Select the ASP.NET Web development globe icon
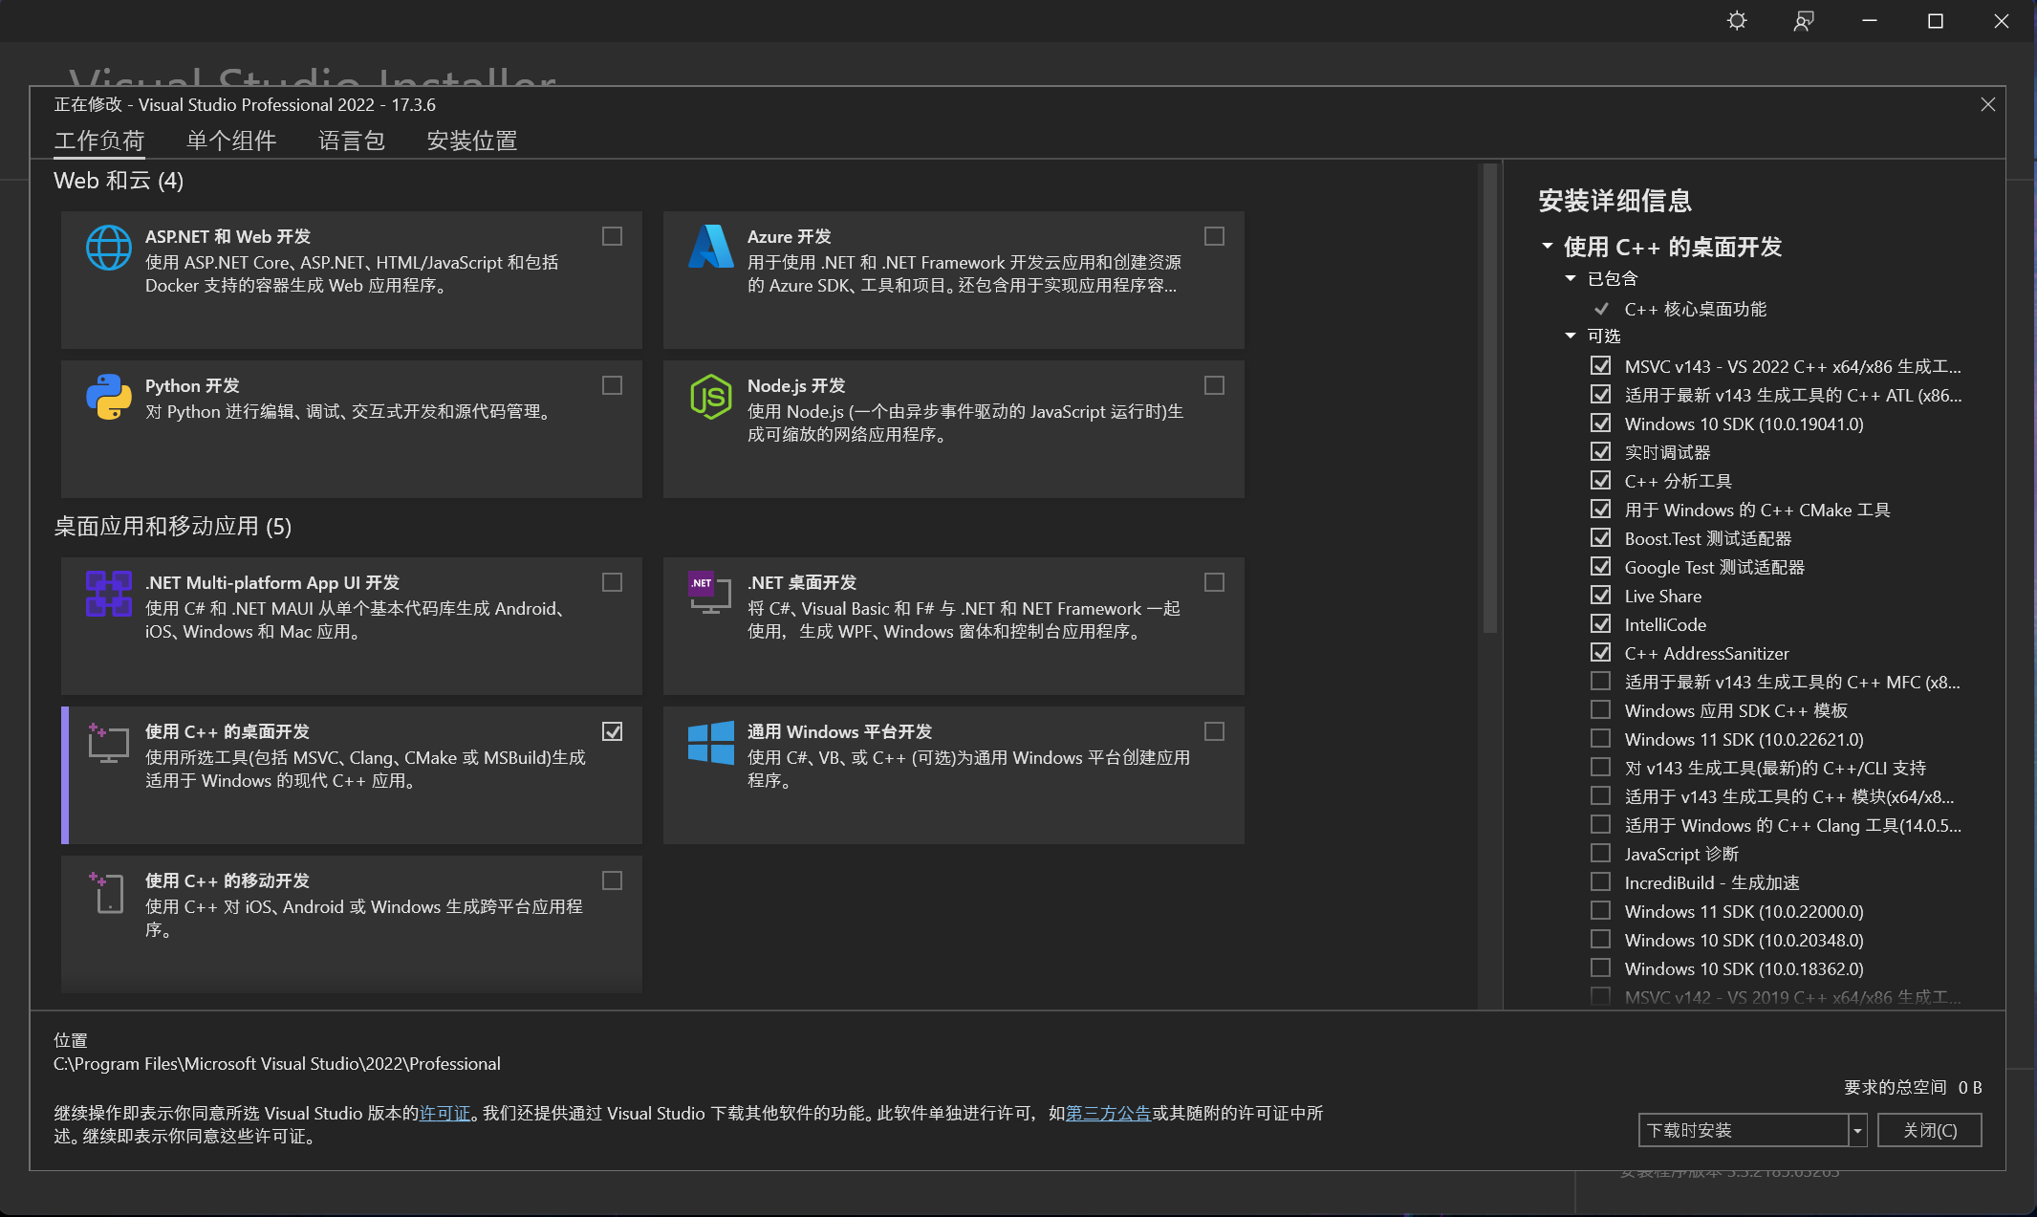Image resolution: width=2037 pixels, height=1217 pixels. (108, 247)
